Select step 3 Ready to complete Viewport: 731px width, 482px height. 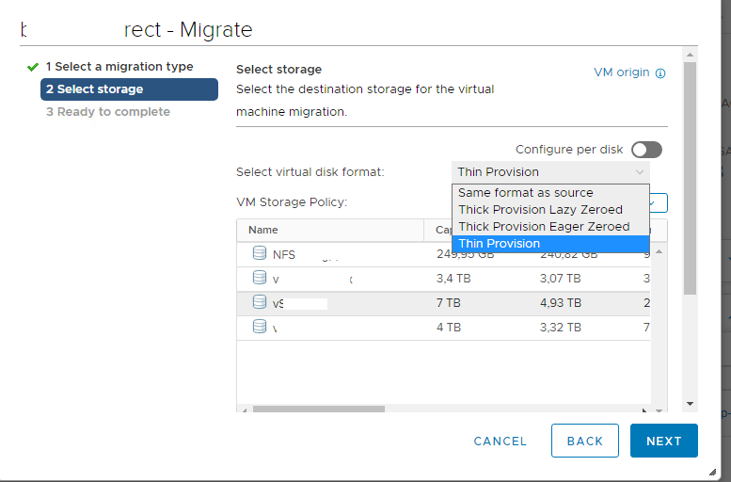point(107,112)
